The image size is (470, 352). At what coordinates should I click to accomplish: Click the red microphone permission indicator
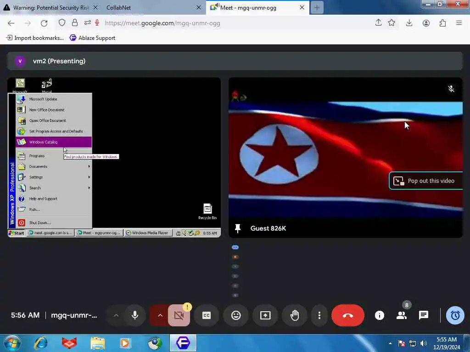coord(97,23)
